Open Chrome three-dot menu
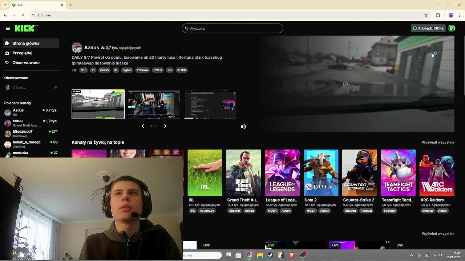 pos(460,15)
